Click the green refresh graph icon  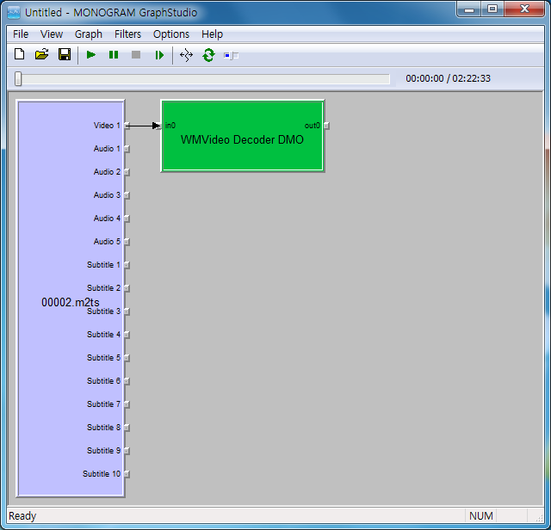click(x=208, y=55)
